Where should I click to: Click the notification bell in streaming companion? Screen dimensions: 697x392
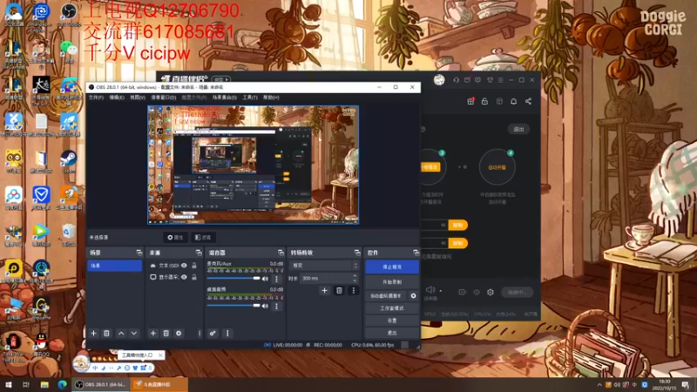point(513,101)
